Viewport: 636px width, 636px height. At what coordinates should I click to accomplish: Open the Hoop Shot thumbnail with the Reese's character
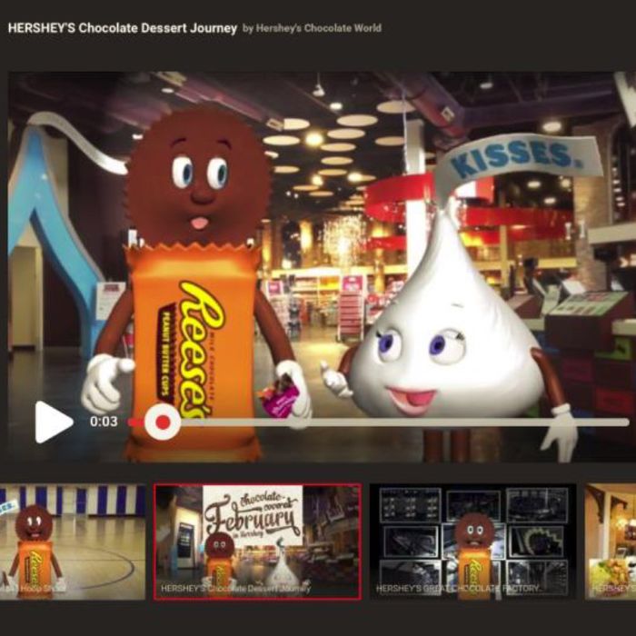73,542
